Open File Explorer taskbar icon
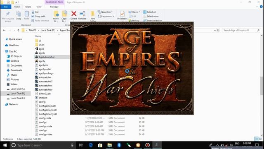The height and width of the screenshot is (149, 264). tap(110, 145)
